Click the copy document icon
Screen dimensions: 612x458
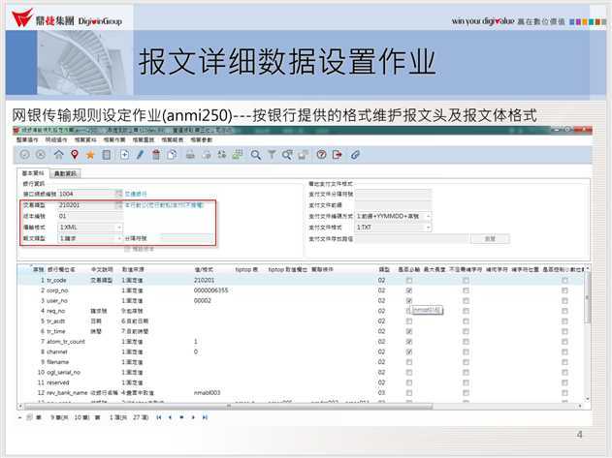coord(172,155)
